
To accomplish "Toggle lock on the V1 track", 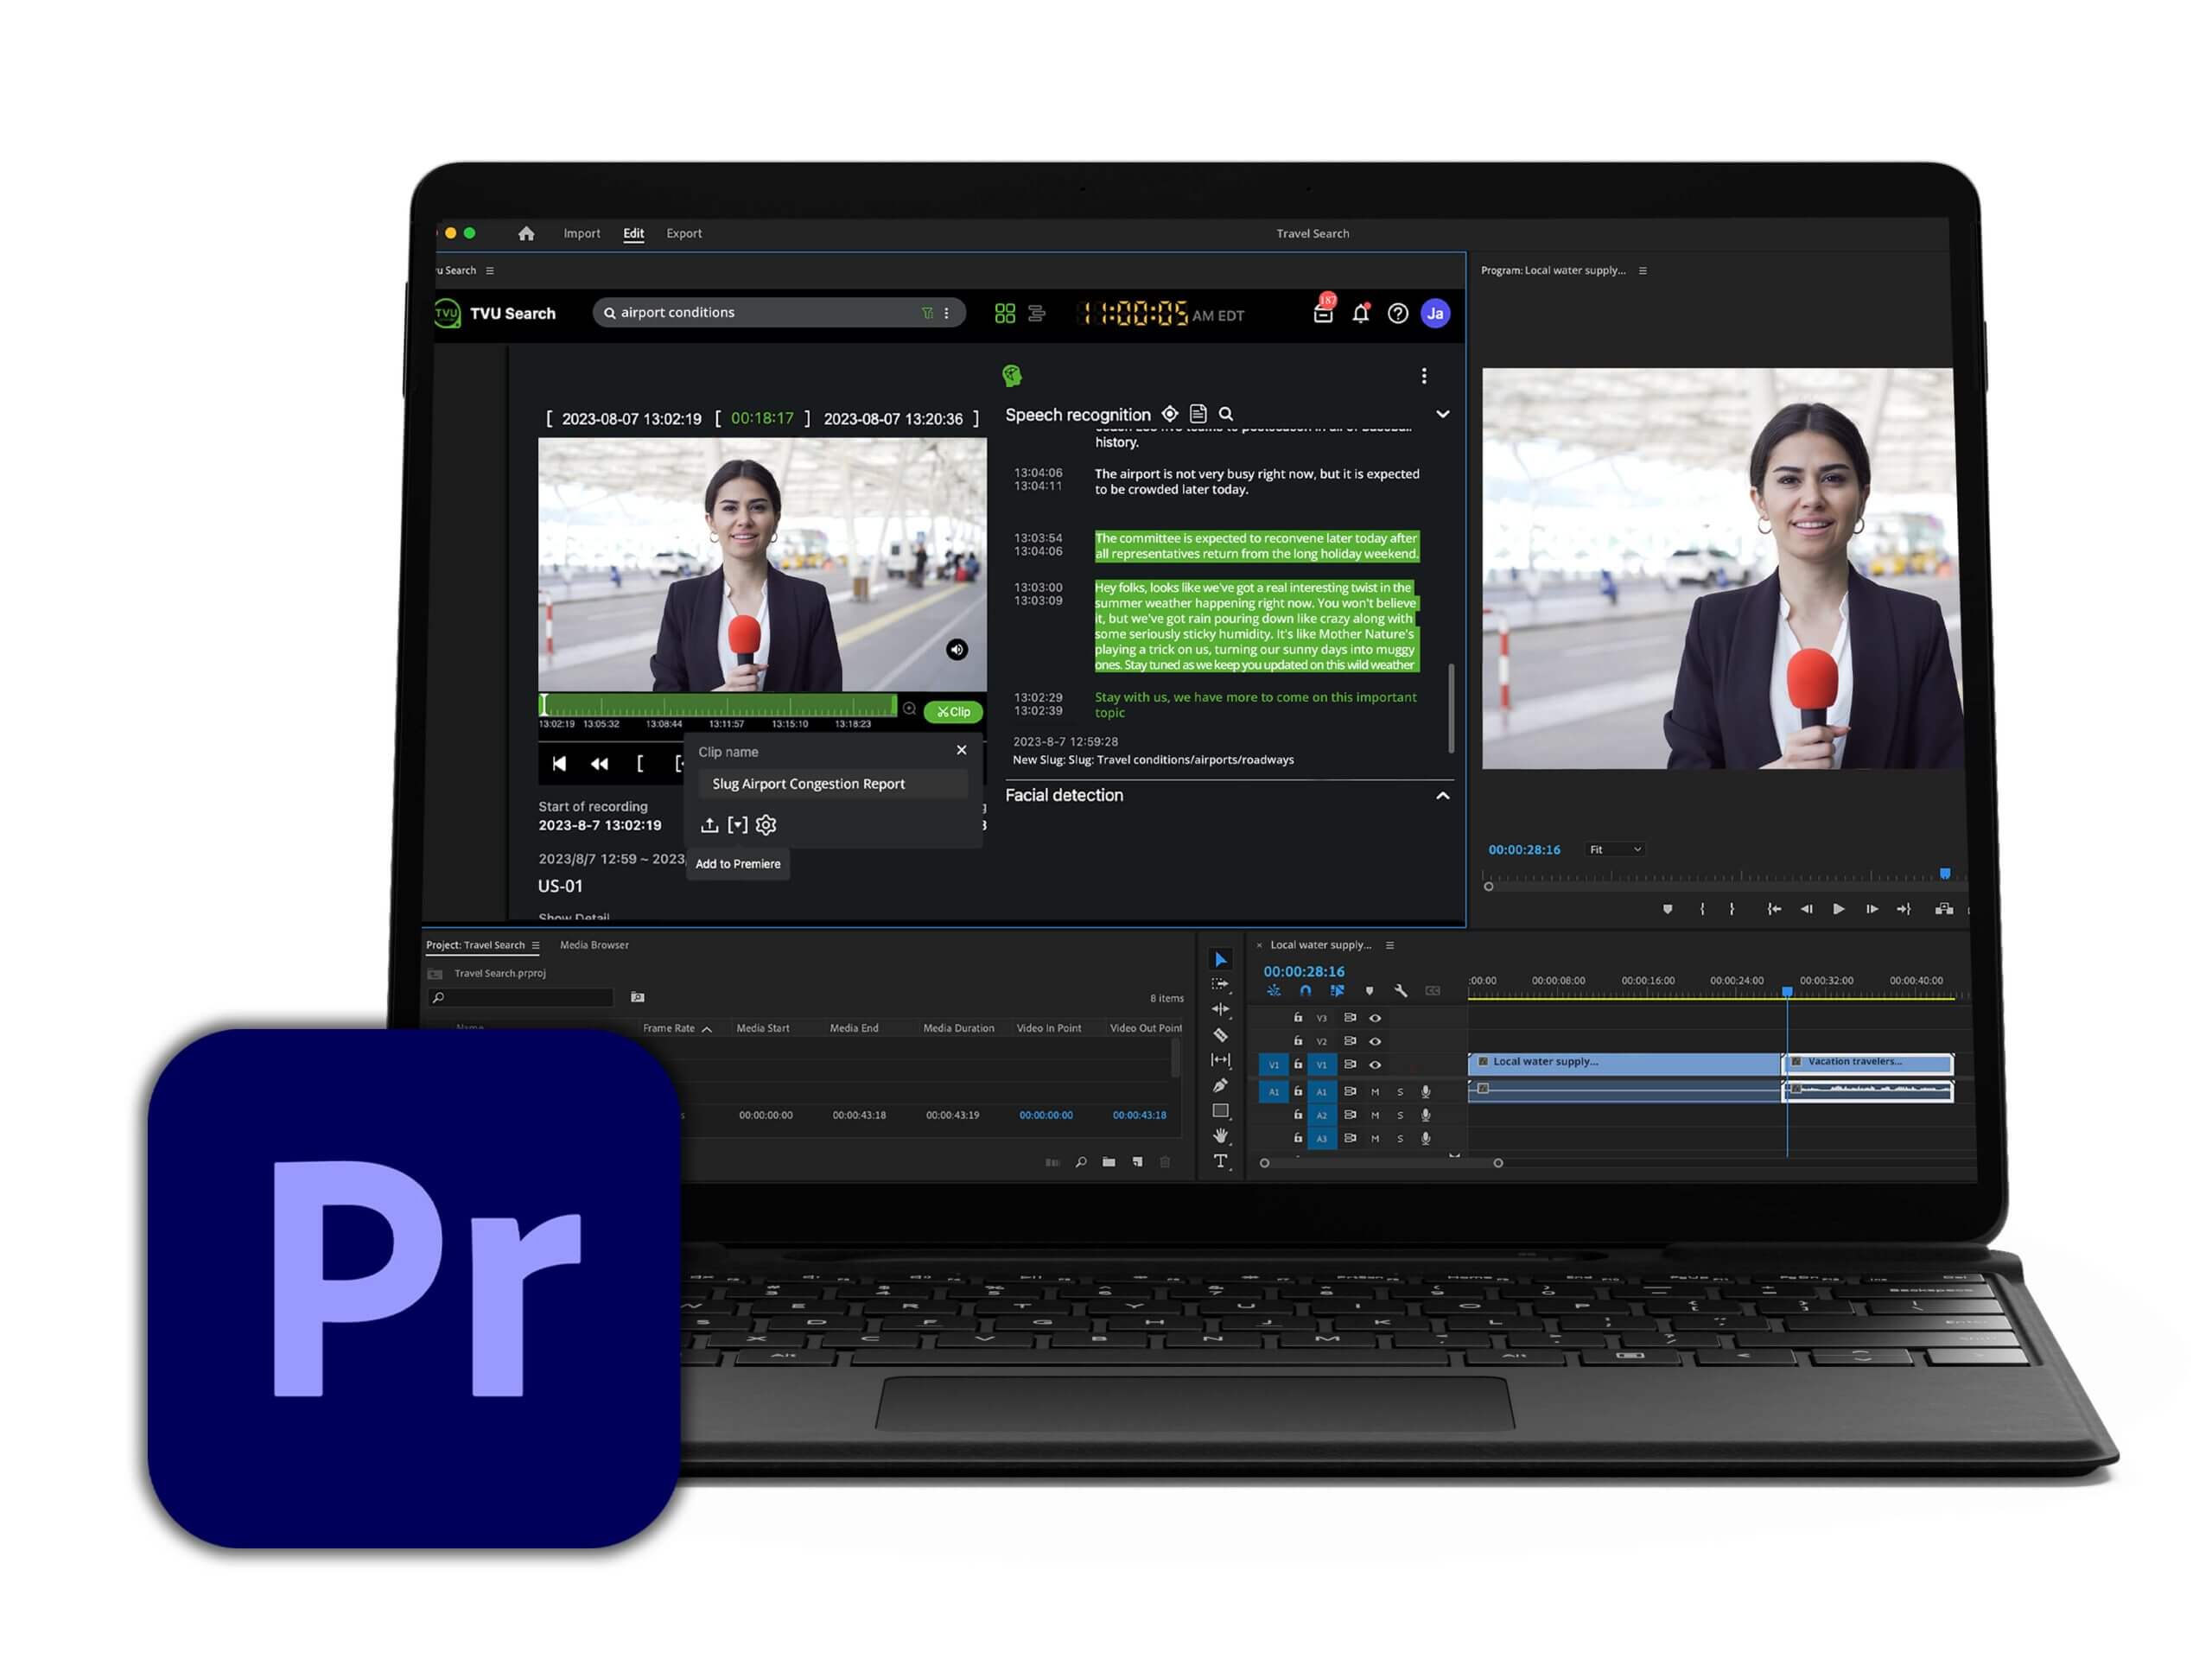I will (x=1298, y=1064).
